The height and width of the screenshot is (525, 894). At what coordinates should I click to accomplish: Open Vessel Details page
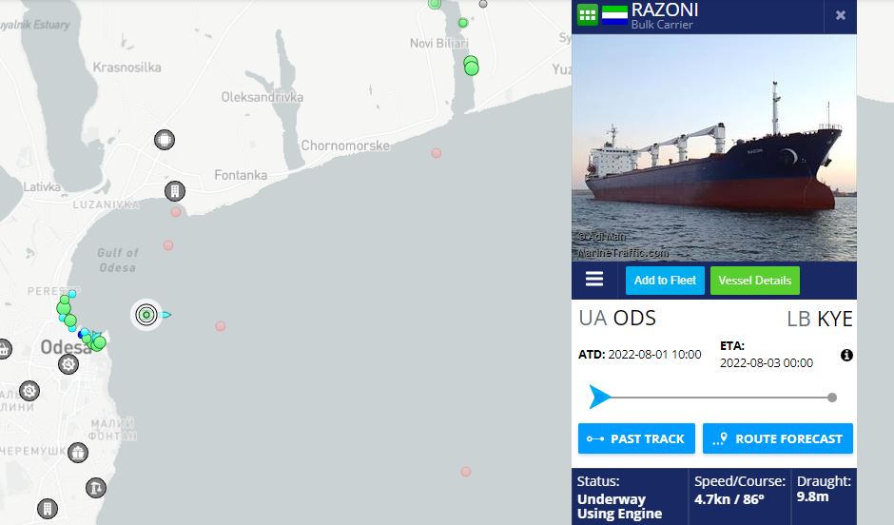tap(755, 281)
